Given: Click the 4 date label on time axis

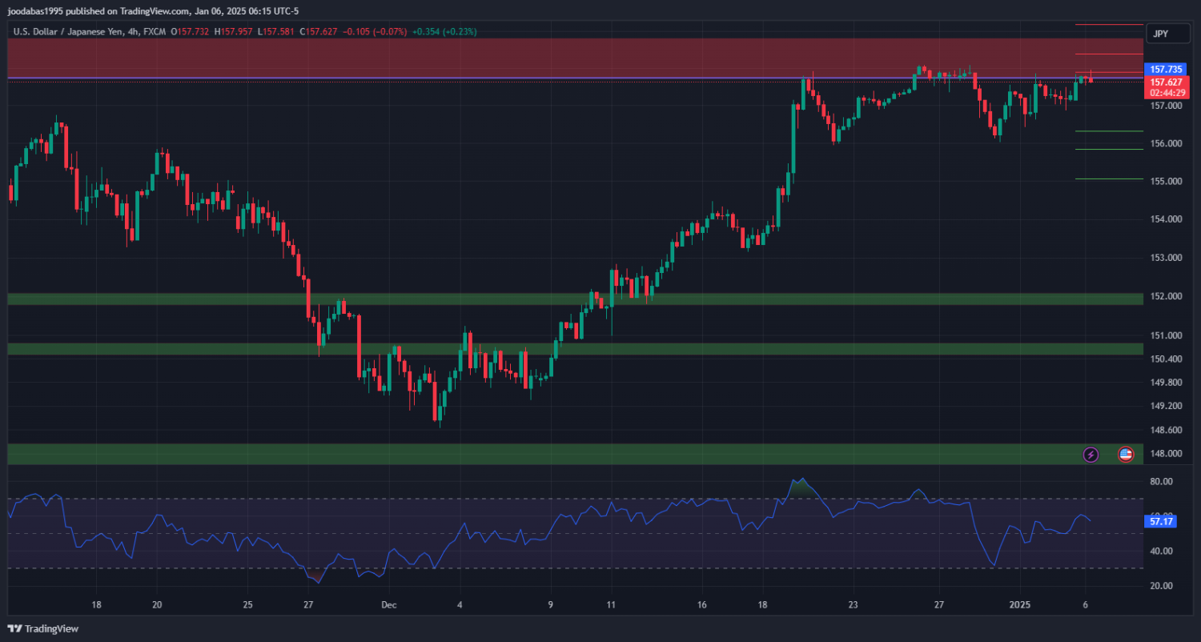Looking at the screenshot, I should point(460,605).
